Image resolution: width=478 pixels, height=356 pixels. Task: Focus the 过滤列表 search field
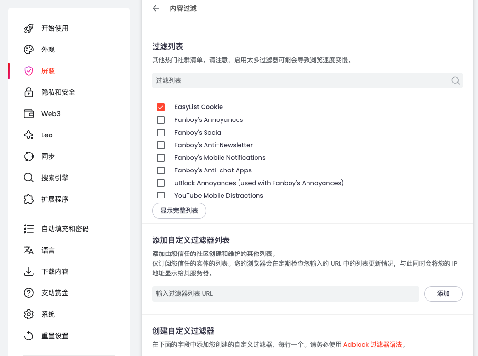point(307,81)
